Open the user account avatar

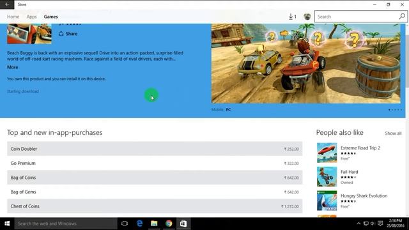(307, 17)
